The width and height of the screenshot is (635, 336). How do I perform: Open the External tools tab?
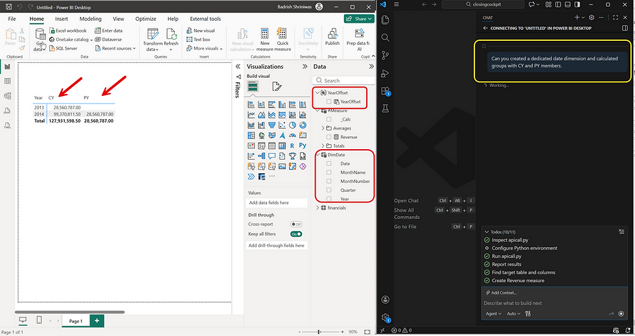pyautogui.click(x=205, y=19)
